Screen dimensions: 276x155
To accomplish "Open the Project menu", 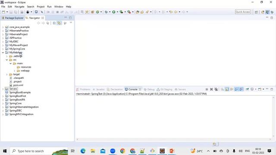I will coord(41,6).
